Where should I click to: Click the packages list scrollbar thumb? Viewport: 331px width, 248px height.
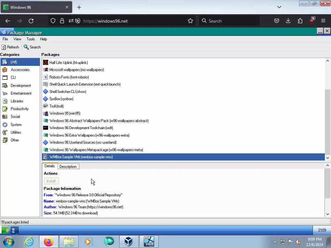click(328, 122)
